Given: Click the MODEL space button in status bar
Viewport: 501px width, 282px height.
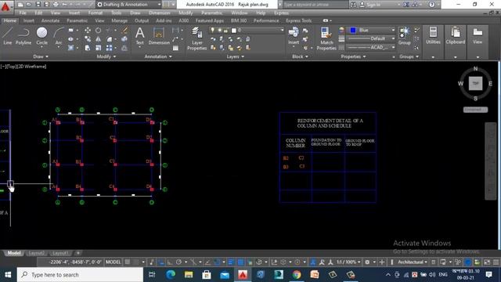Looking at the screenshot, I should tap(113, 262).
